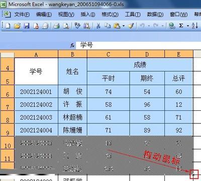
Task: Open the Undo history dropdown arrow
Action: pyautogui.click(x=149, y=26)
